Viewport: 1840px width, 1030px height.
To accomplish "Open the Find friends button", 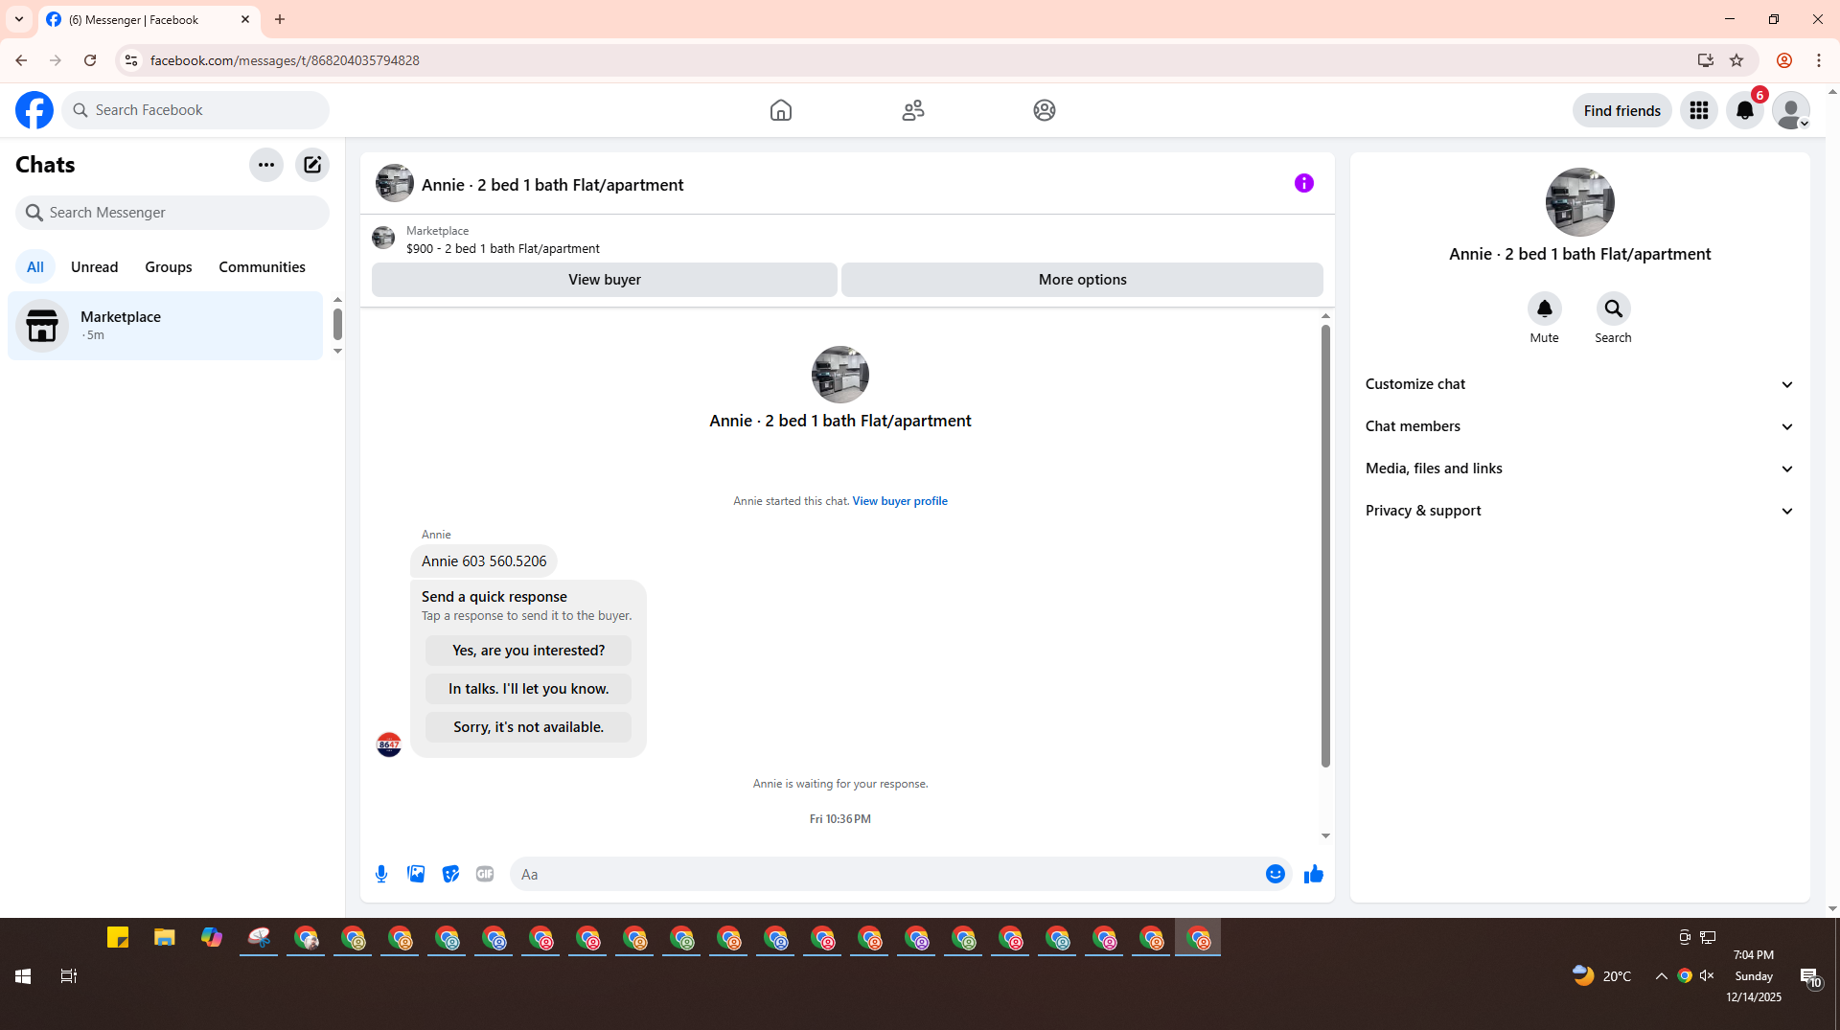I will tap(1621, 110).
